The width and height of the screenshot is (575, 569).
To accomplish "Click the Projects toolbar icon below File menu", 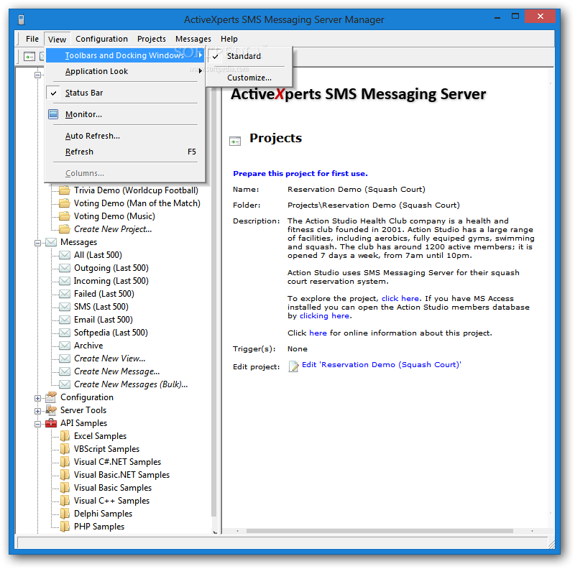I will pyautogui.click(x=29, y=56).
